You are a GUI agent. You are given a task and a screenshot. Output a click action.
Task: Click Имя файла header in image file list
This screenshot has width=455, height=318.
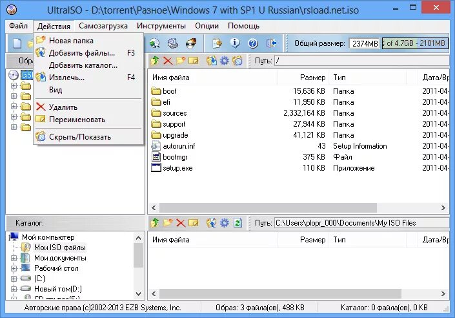click(x=213, y=78)
